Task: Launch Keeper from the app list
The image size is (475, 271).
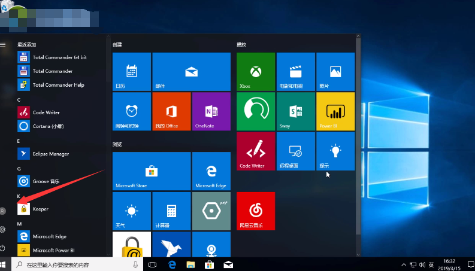Action: tap(60, 209)
